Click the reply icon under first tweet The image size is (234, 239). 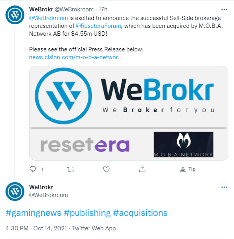tap(33, 169)
